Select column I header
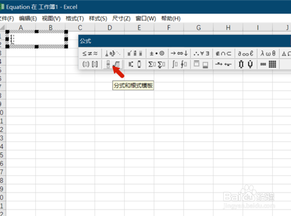This screenshot has height=216, width=291. (x=257, y=28)
